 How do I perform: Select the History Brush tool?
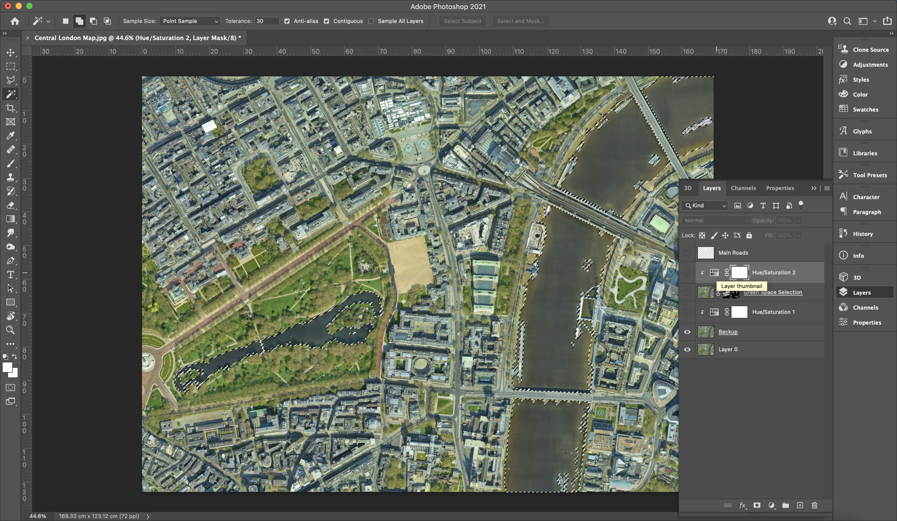tap(10, 191)
